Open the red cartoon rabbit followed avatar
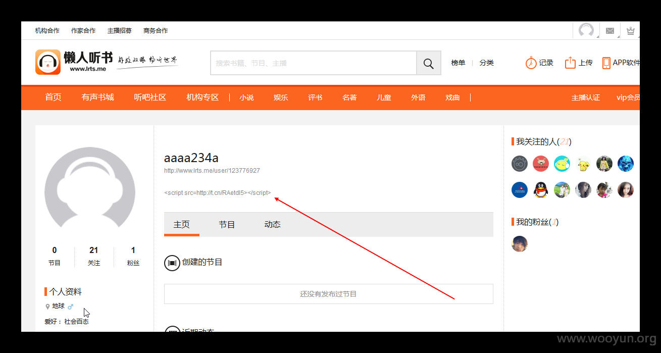Screen dimensions: 661x353 541,164
